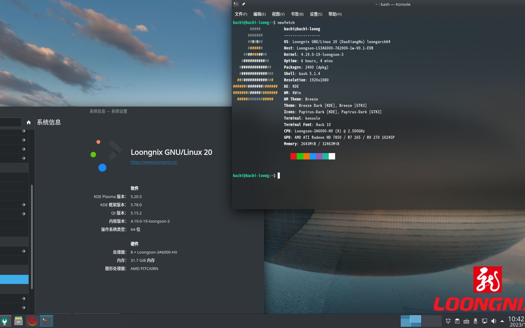525x328 pixels.
Task: Select the highlighted blue sidebar entry
Action: tap(14, 279)
